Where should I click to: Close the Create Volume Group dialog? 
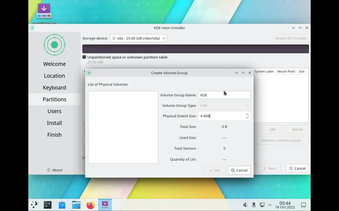[x=250, y=73]
